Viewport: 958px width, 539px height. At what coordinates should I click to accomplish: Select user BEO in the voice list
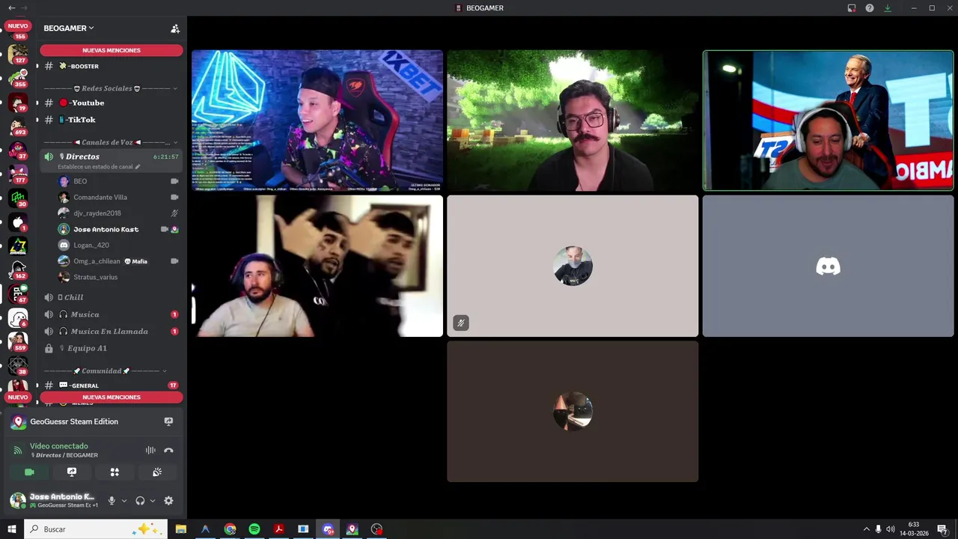118,181
